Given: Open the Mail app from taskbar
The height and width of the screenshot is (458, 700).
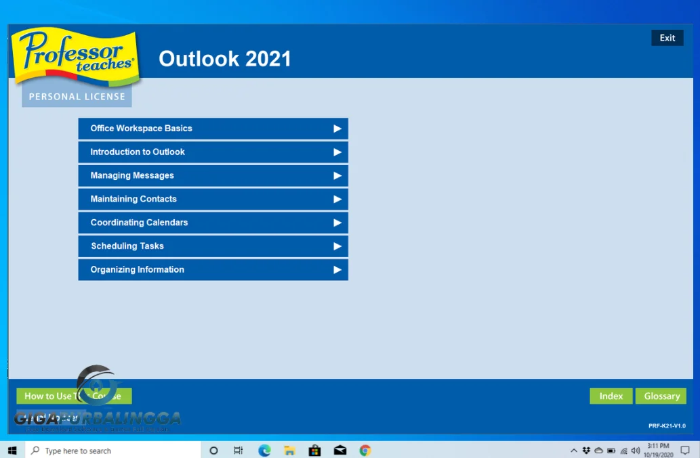Looking at the screenshot, I should (x=340, y=451).
